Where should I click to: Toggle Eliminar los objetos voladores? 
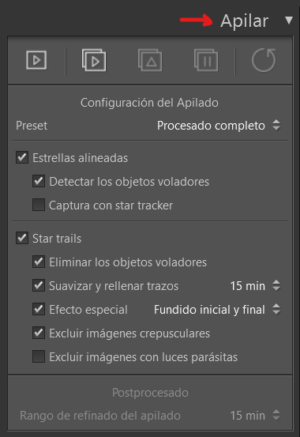click(x=39, y=262)
